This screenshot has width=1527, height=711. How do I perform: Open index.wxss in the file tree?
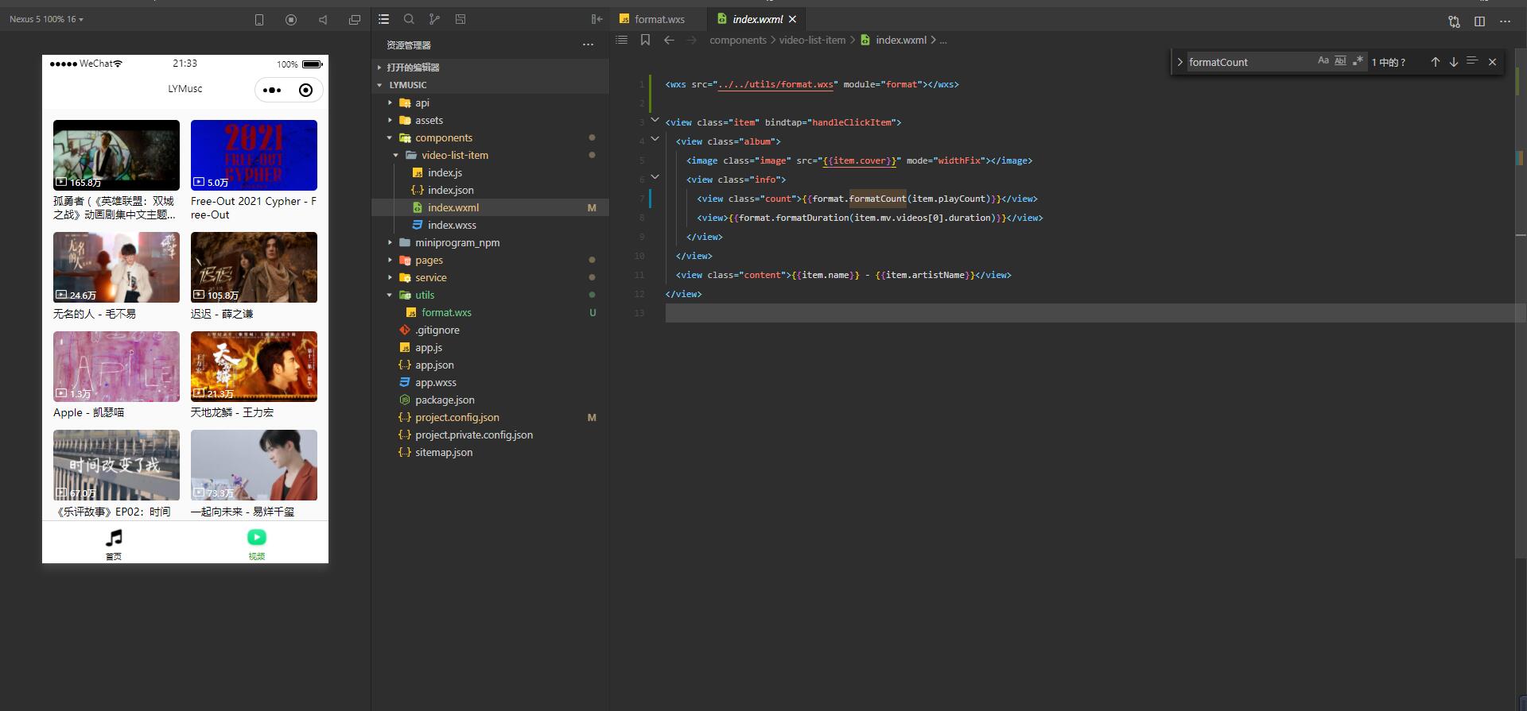click(x=490, y=225)
